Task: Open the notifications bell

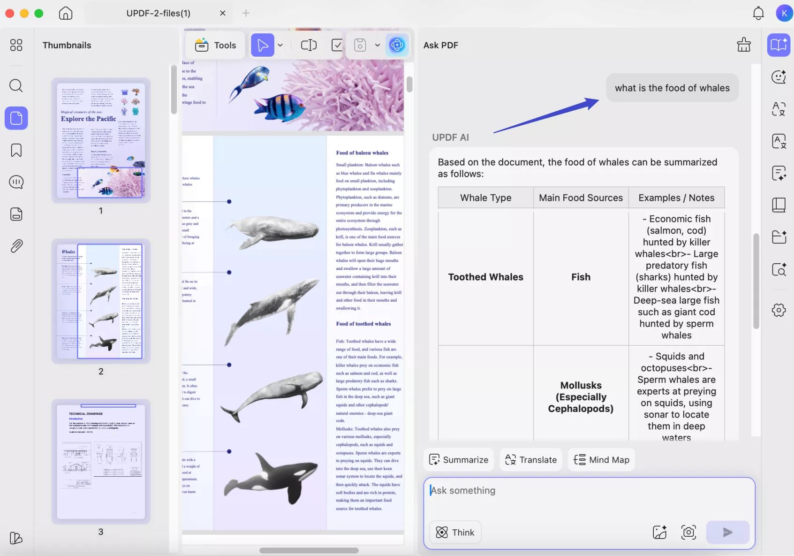Action: [x=758, y=13]
